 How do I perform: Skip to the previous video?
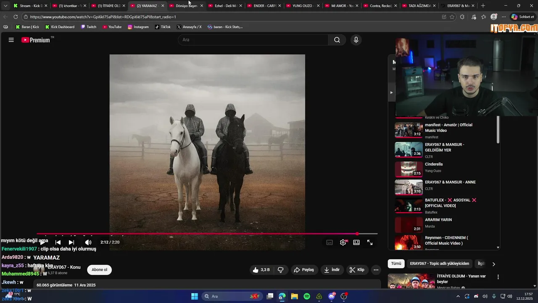click(x=58, y=242)
